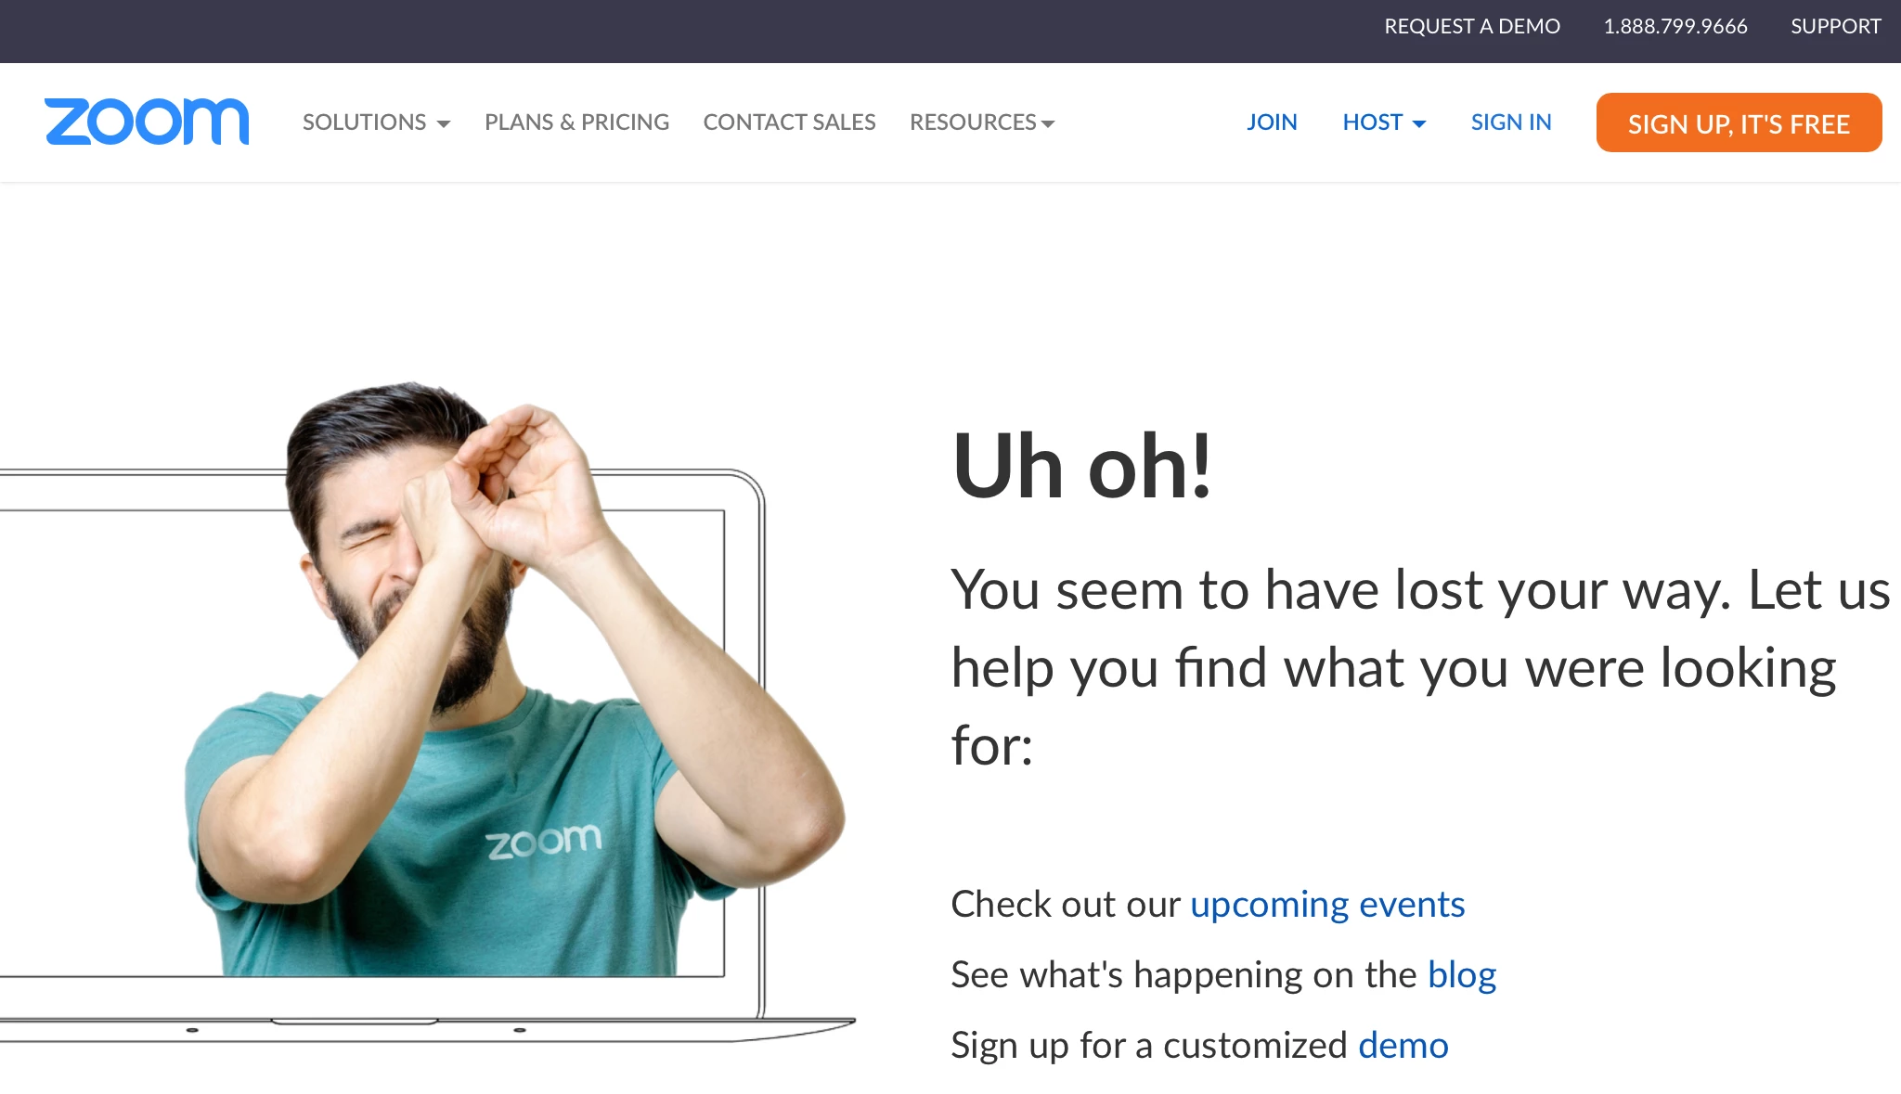Open Request a Demo link

pyautogui.click(x=1472, y=26)
